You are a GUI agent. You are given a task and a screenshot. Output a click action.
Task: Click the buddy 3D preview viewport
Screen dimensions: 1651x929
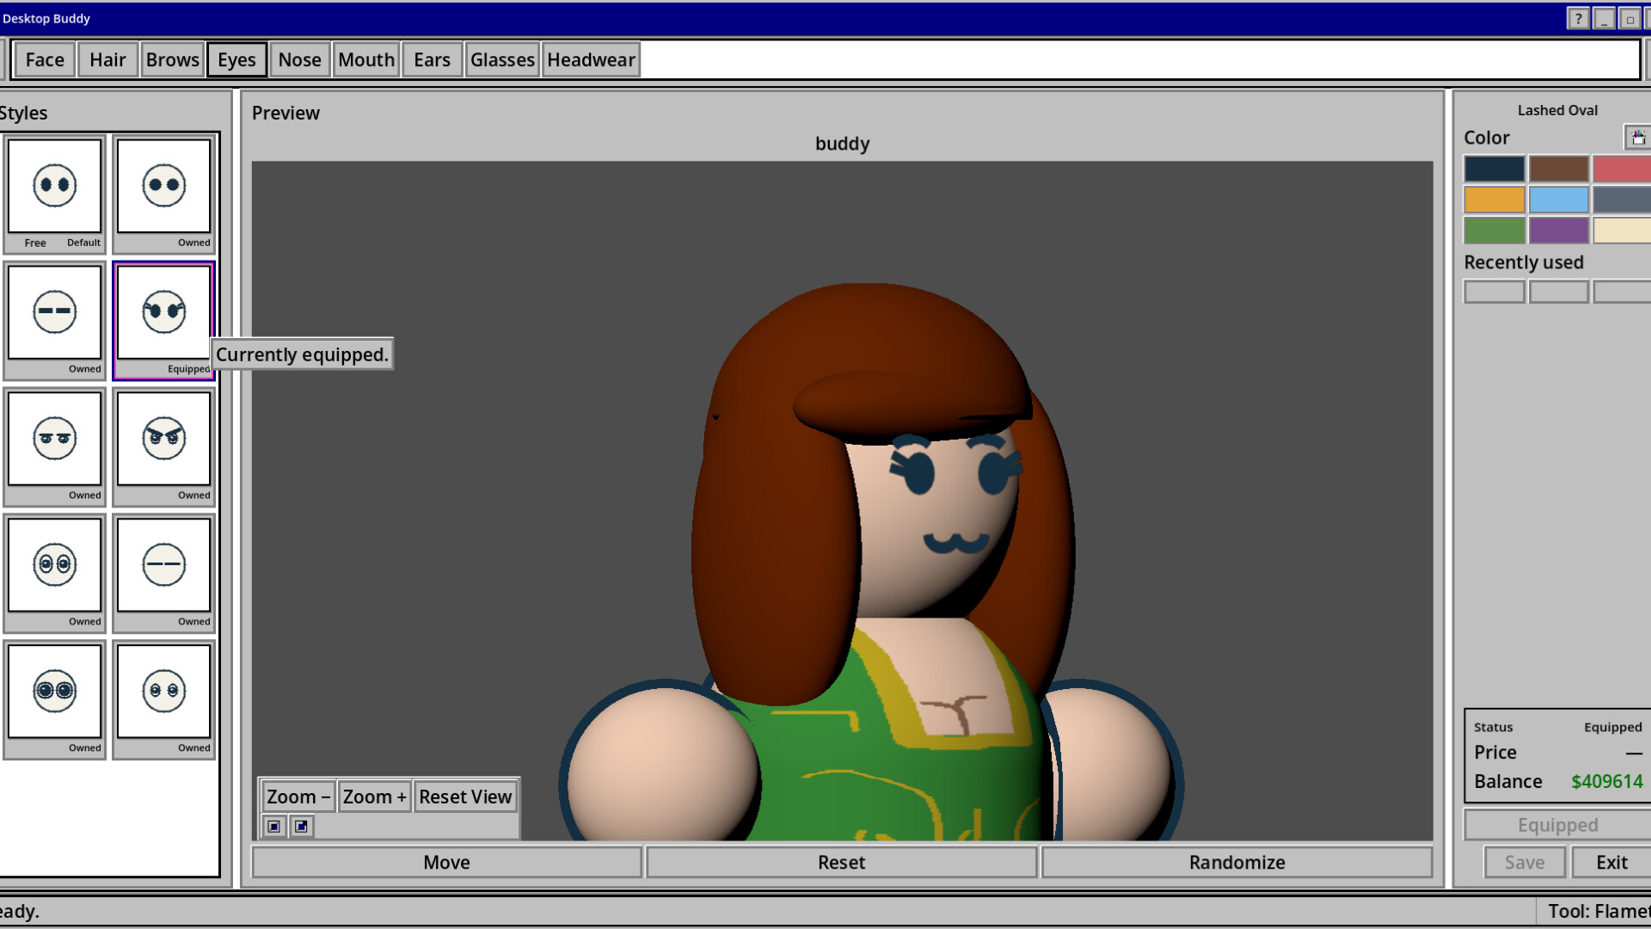pyautogui.click(x=843, y=501)
